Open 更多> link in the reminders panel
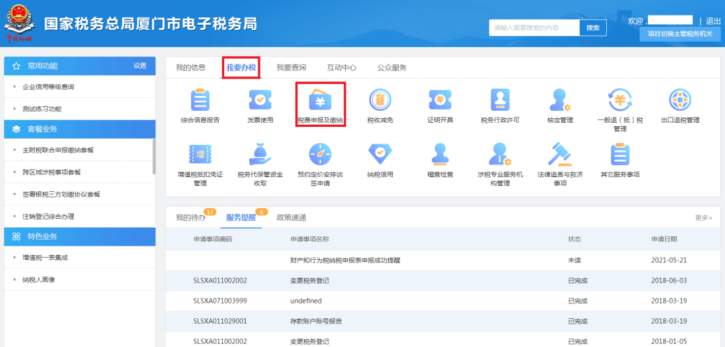 (x=703, y=218)
